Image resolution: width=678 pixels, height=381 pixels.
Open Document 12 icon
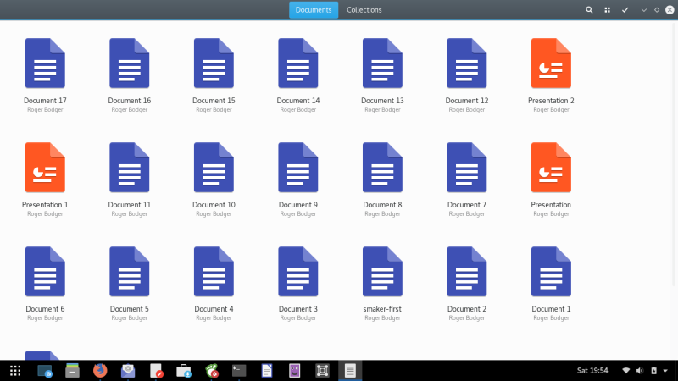[x=467, y=63]
